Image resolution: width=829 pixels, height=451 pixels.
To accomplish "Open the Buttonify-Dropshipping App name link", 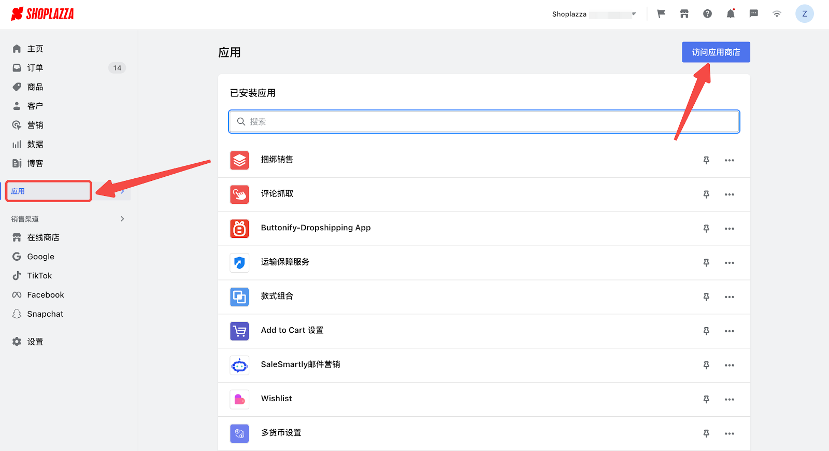I will [x=316, y=228].
